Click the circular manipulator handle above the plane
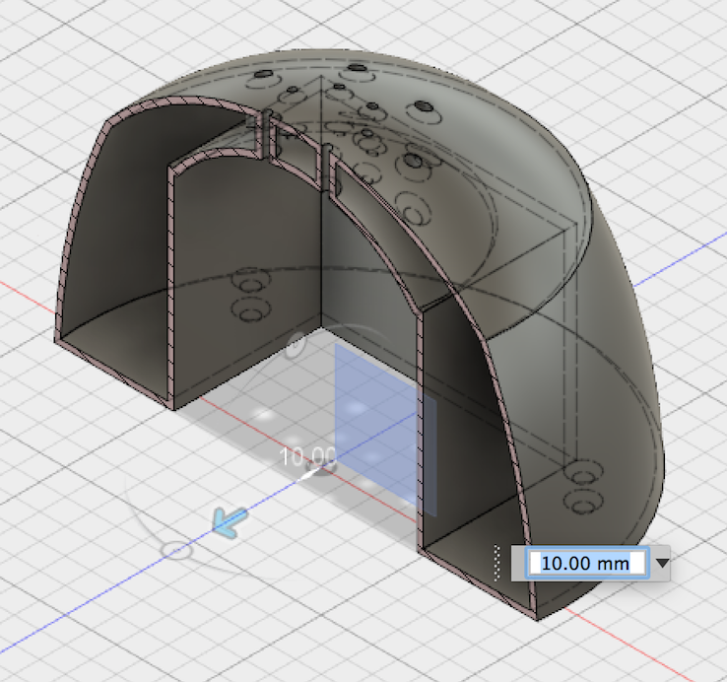Viewport: 727px width, 682px height. [296, 346]
